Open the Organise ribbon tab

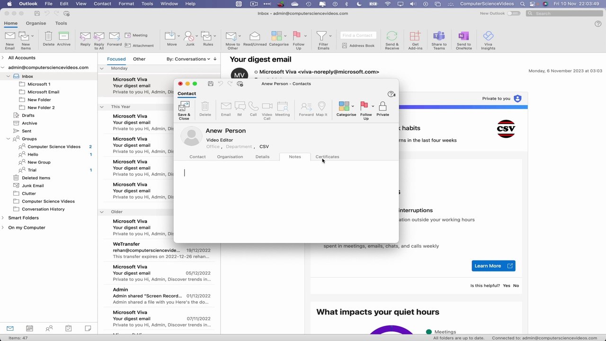(x=36, y=23)
